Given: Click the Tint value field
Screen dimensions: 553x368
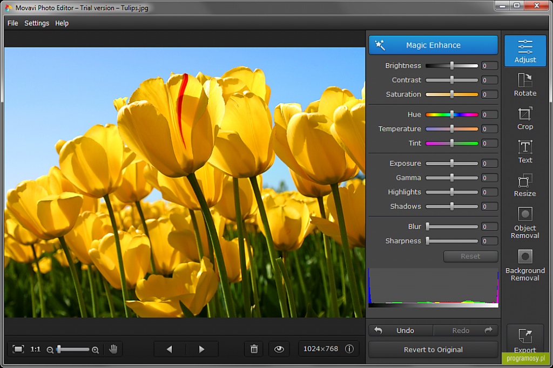Looking at the screenshot, I should (x=489, y=143).
